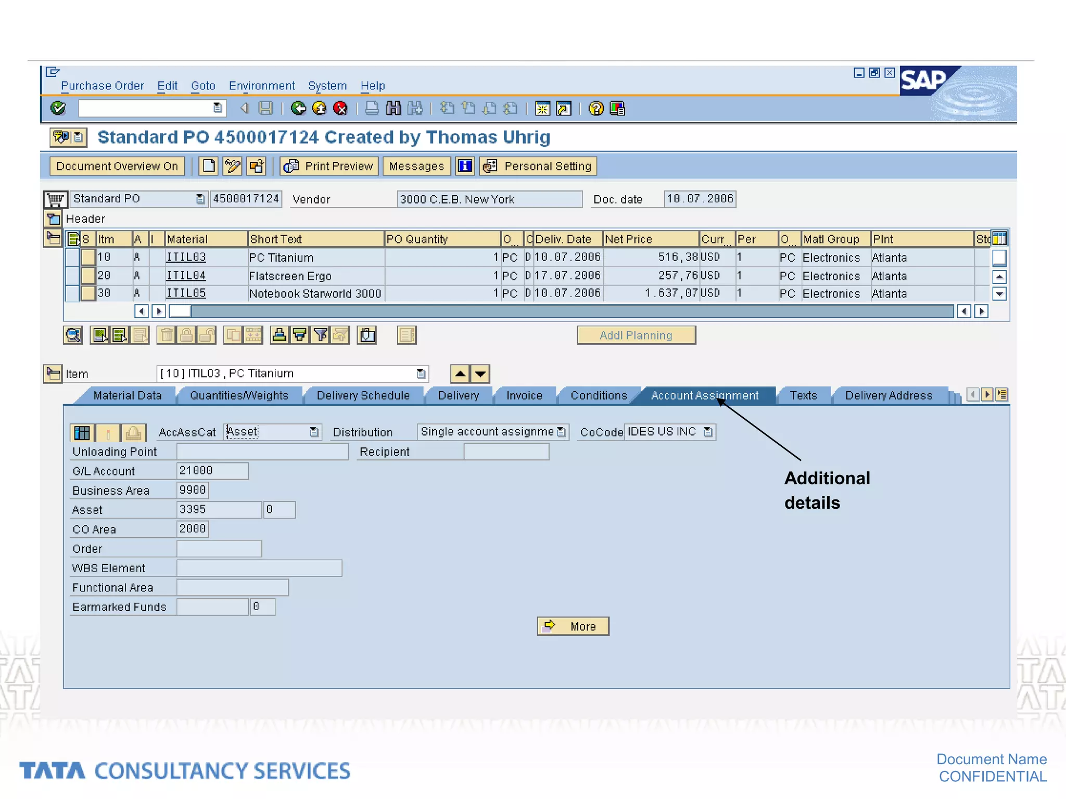Image resolution: width=1066 pixels, height=799 pixels.
Task: Switch to the Invoice tab
Action: [x=524, y=395]
